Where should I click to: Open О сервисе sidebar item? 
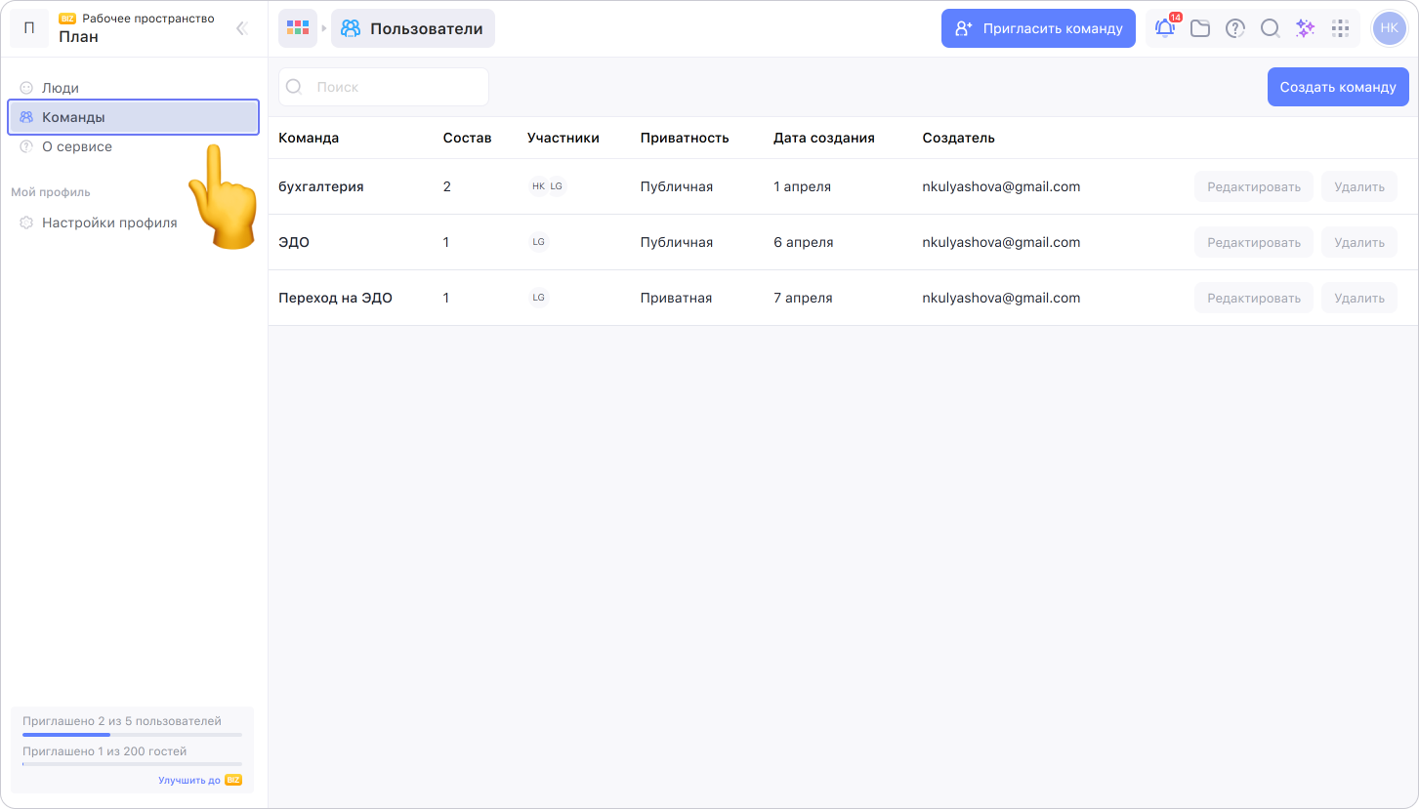pyautogui.click(x=77, y=146)
